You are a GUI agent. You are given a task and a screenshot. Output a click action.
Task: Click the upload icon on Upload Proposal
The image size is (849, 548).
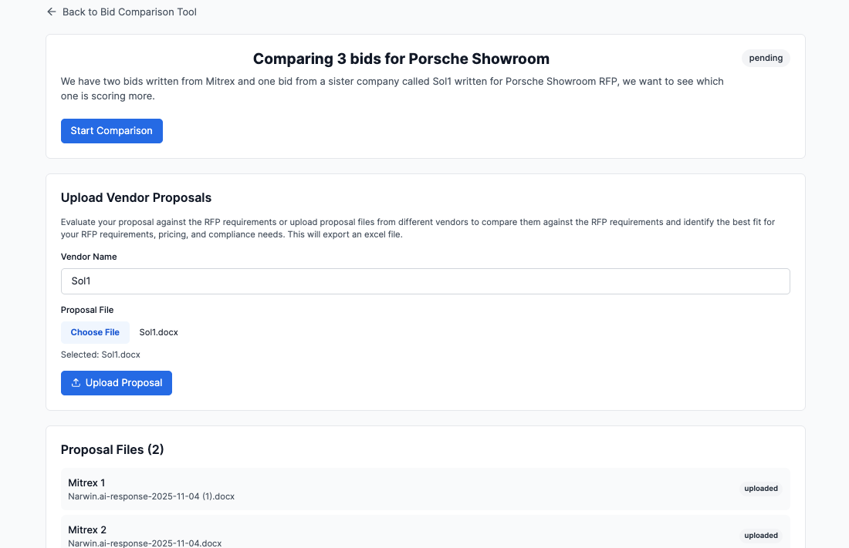coord(76,383)
